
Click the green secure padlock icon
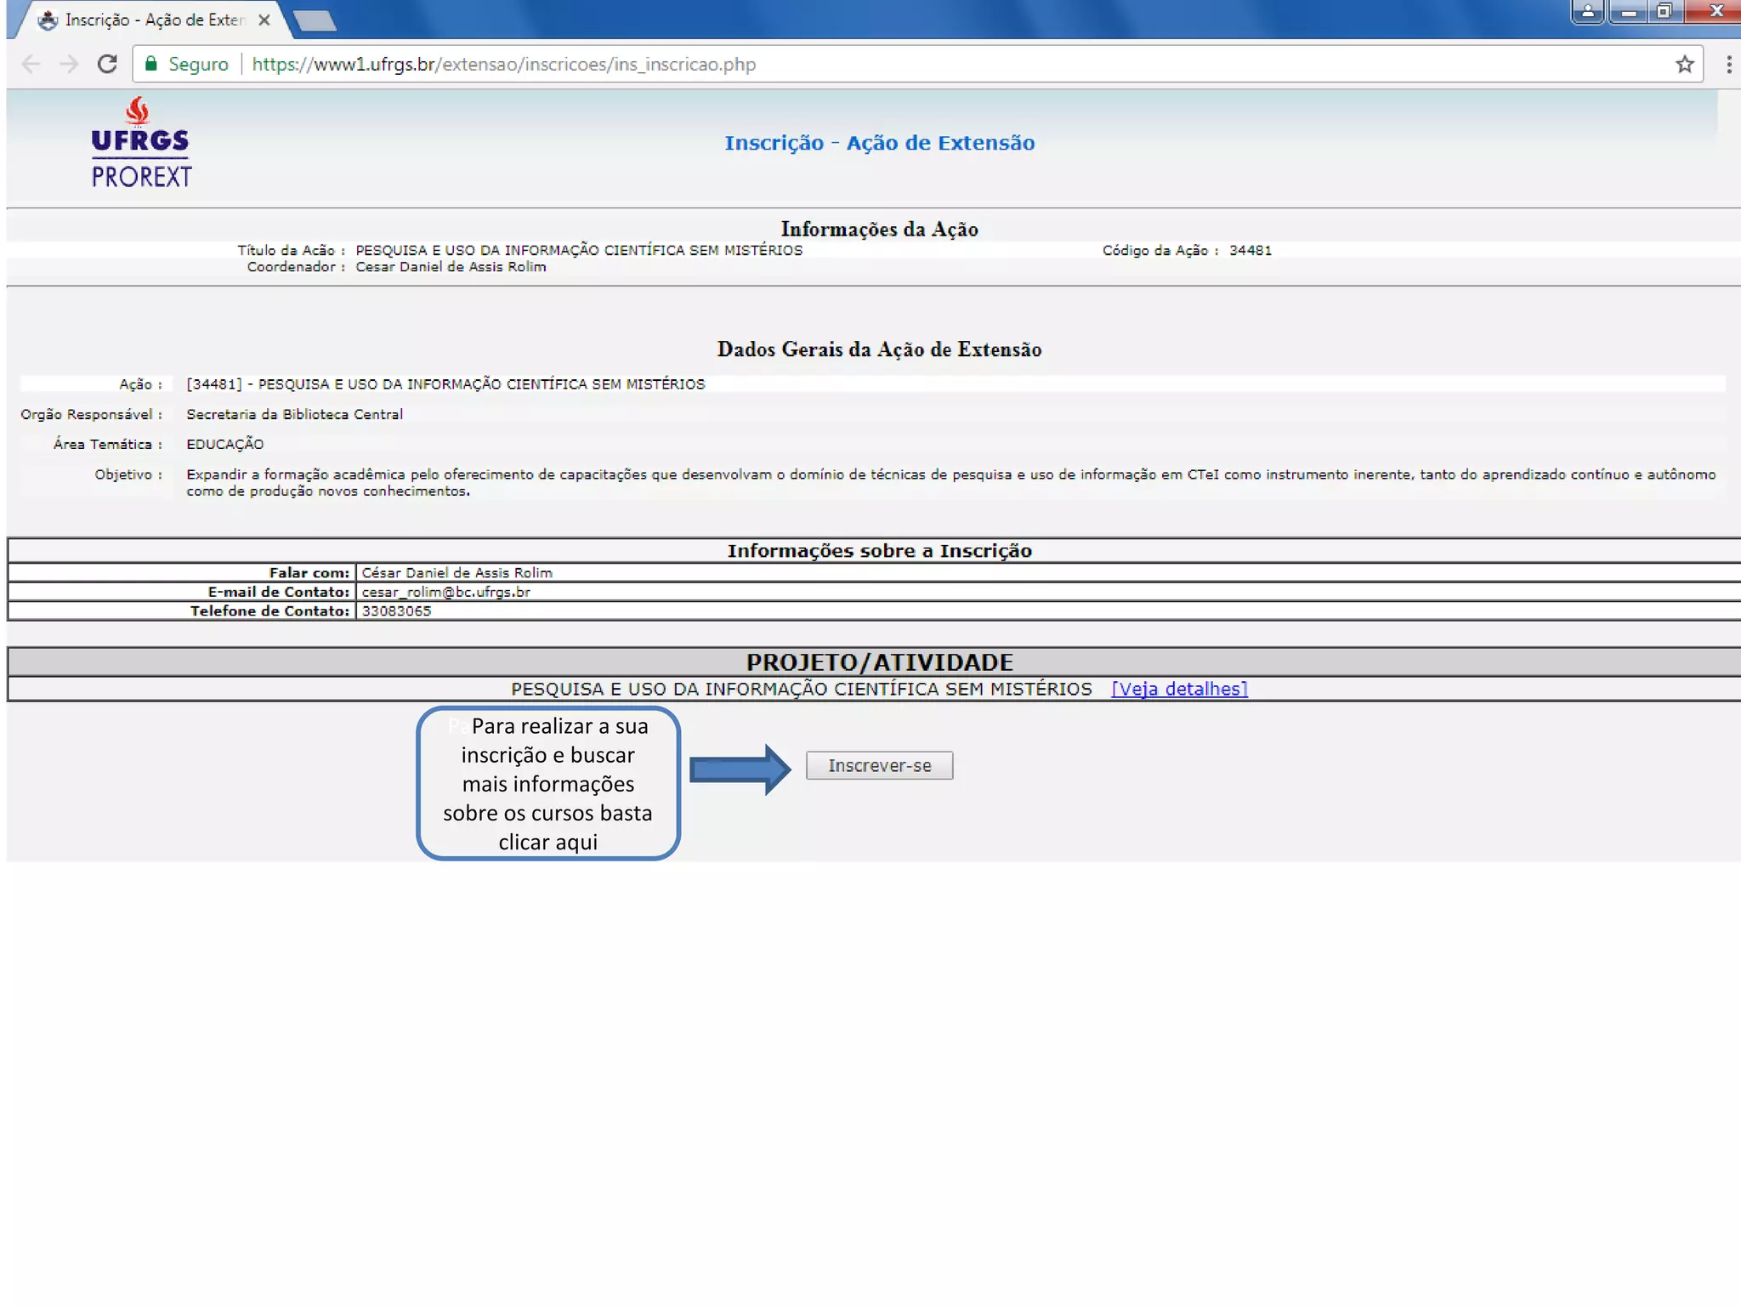(151, 64)
